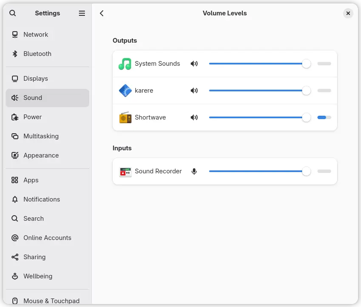Click the search icon in Settings sidebar

(x=13, y=13)
